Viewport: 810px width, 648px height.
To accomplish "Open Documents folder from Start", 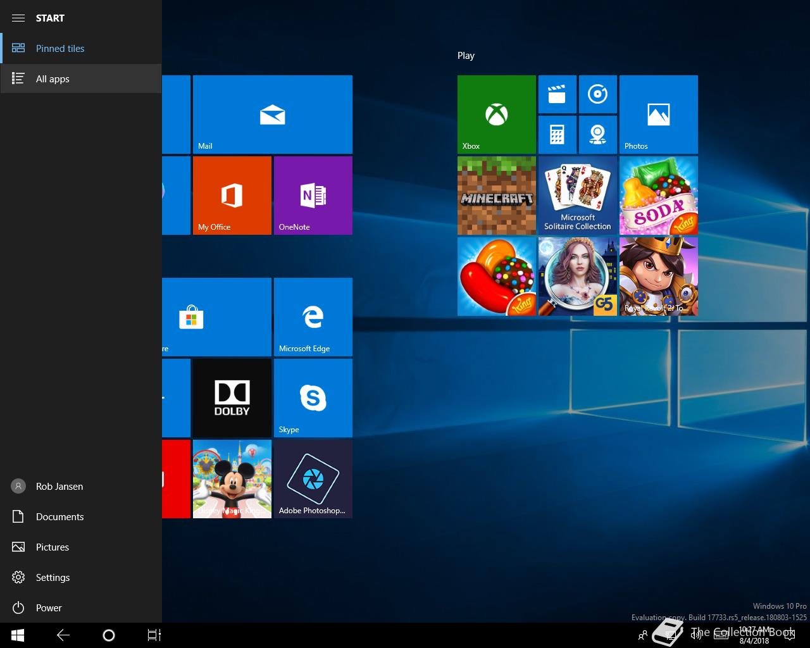I will tap(81, 516).
